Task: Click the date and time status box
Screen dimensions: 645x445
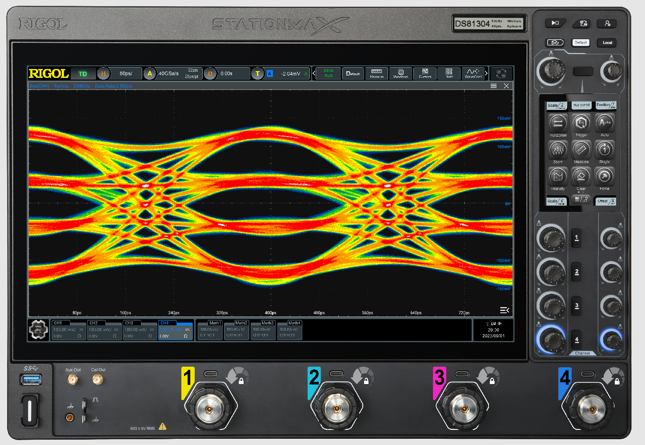Action: pos(493,330)
